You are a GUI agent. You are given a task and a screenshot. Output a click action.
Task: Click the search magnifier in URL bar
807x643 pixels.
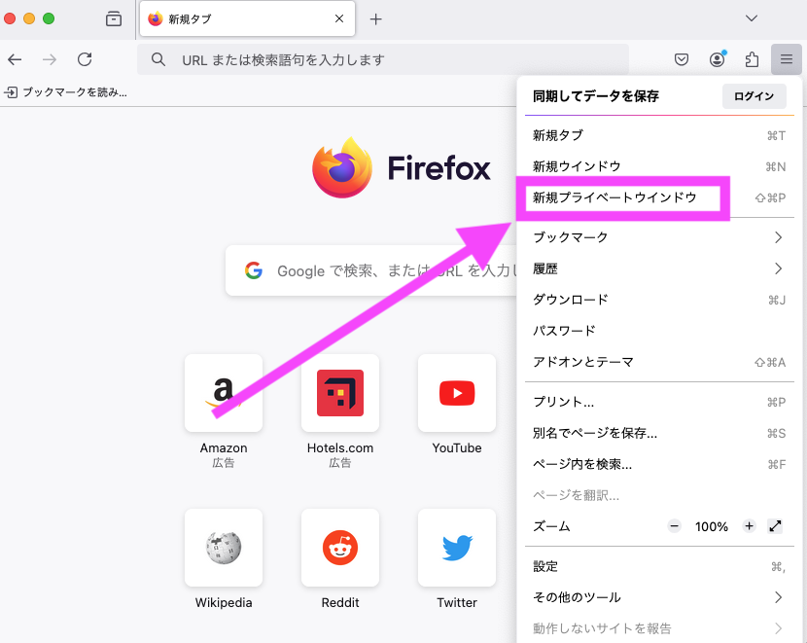point(158,59)
